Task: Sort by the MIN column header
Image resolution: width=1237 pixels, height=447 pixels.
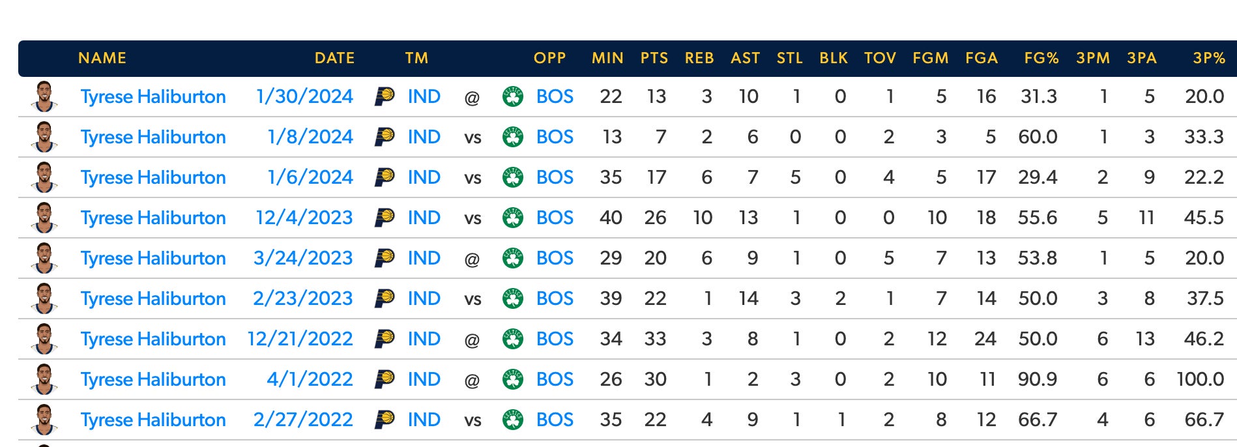Action: [607, 58]
